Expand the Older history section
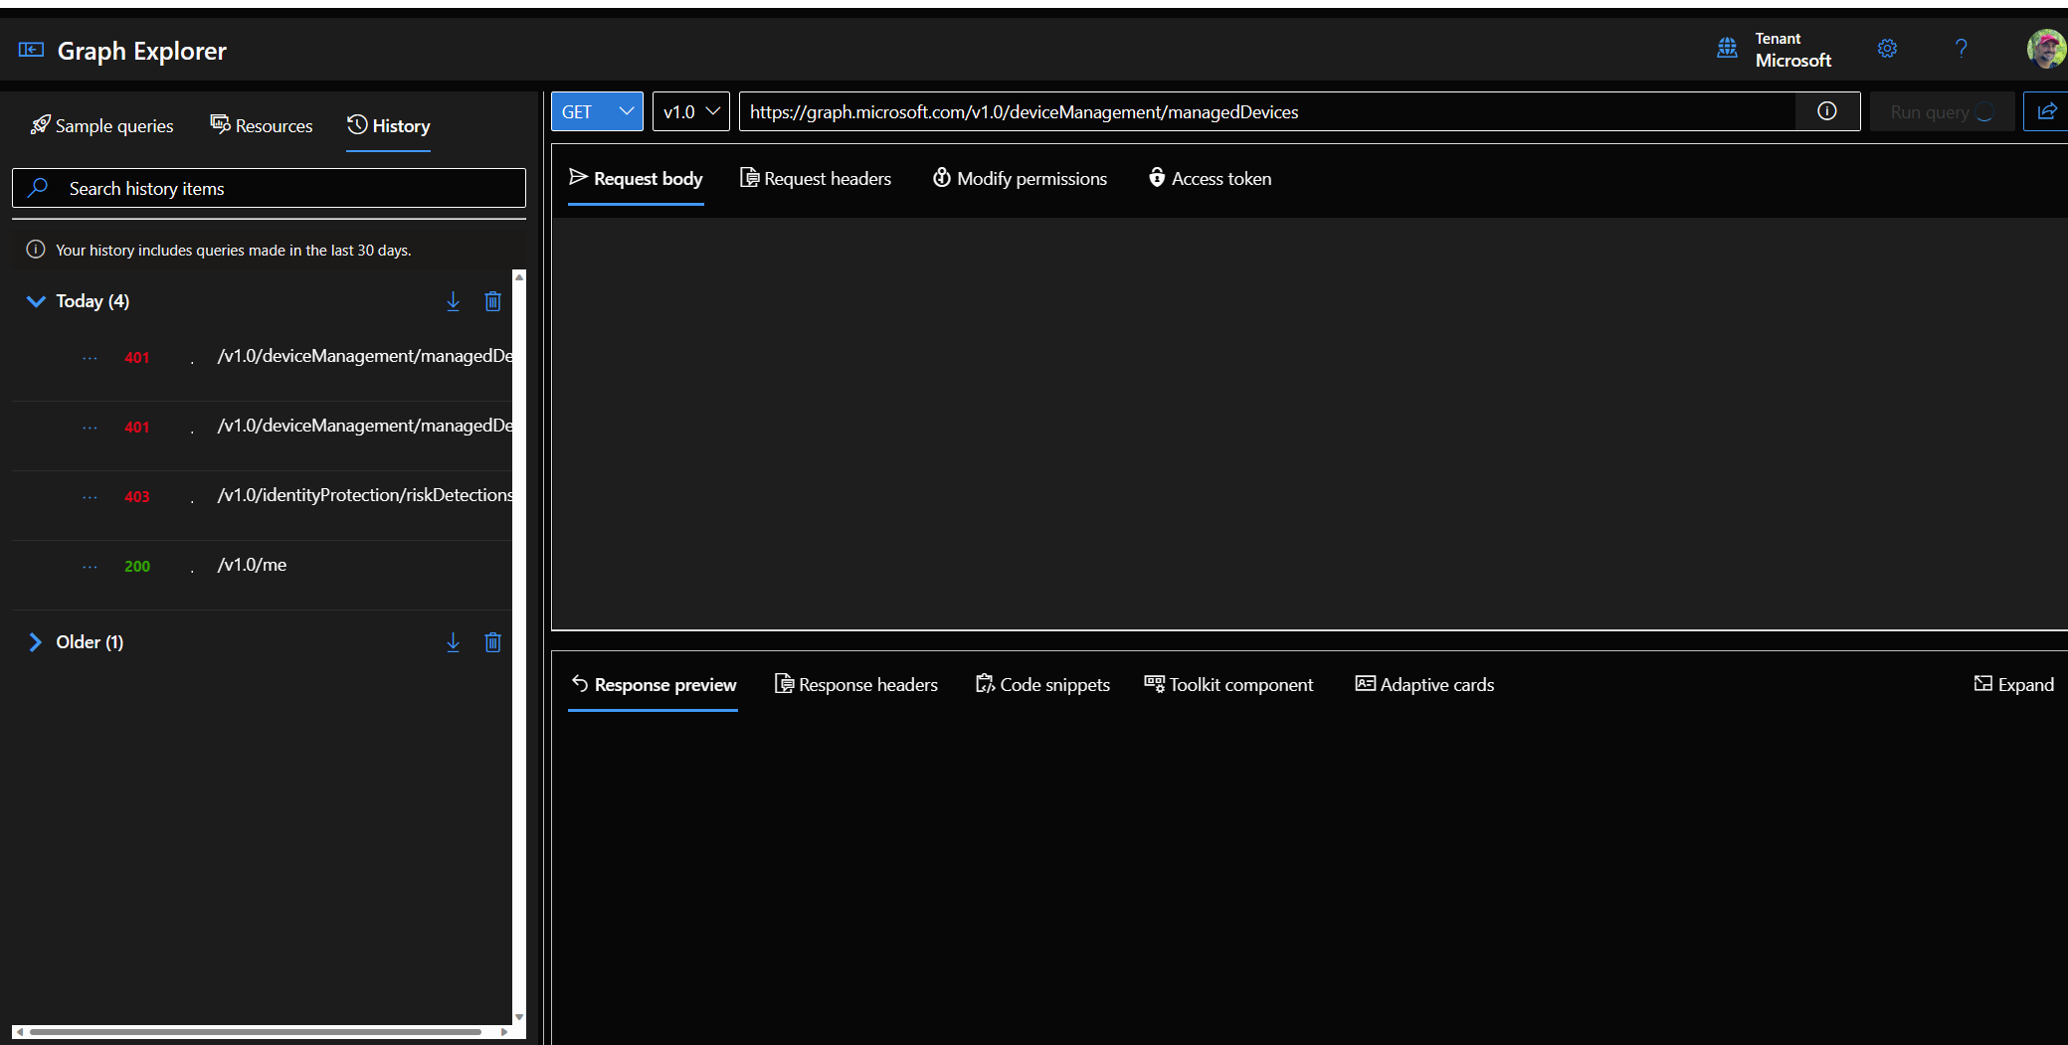The image size is (2068, 1045). pos(37,641)
